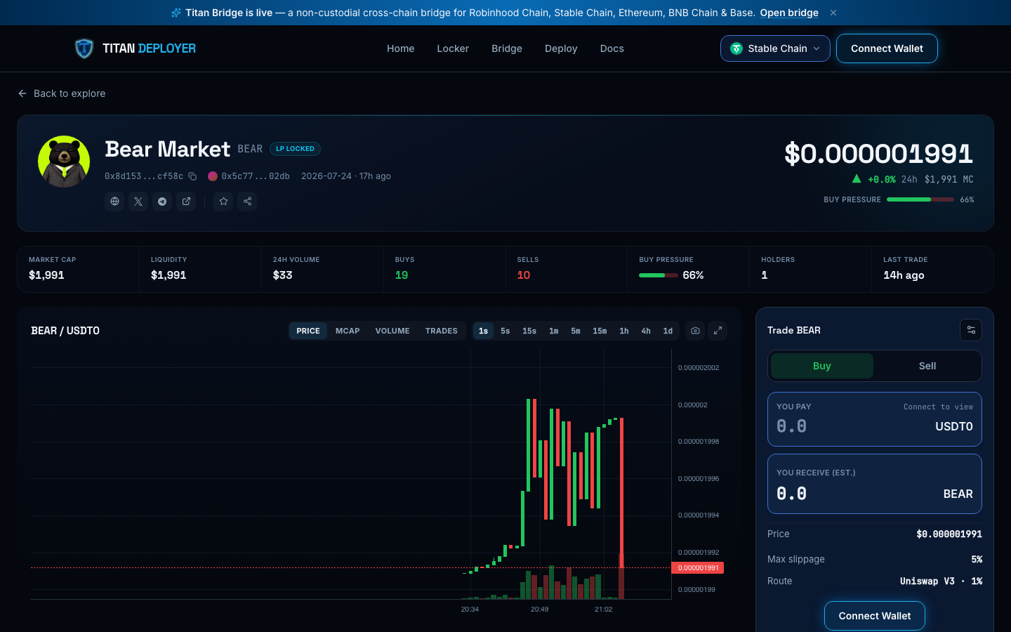Screen dimensions: 1011x632
Task: Click the Sells count 10
Action: (x=524, y=275)
